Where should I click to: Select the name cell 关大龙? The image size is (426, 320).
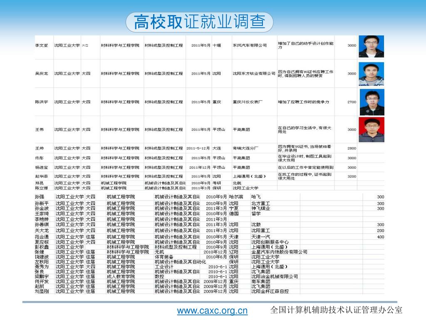[42, 230]
